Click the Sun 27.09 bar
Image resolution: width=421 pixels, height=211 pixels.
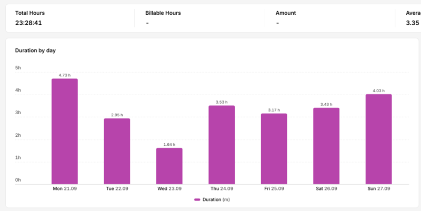tap(378, 139)
